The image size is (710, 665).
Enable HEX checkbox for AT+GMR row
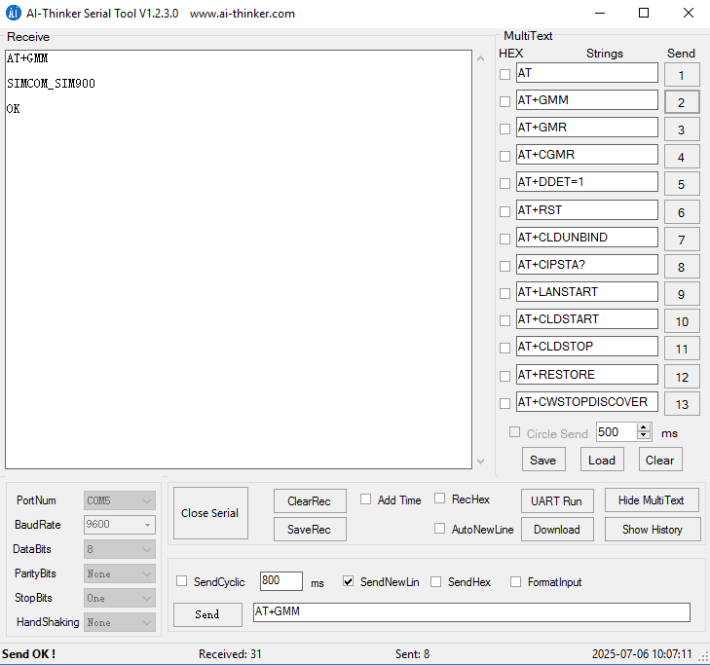point(504,129)
